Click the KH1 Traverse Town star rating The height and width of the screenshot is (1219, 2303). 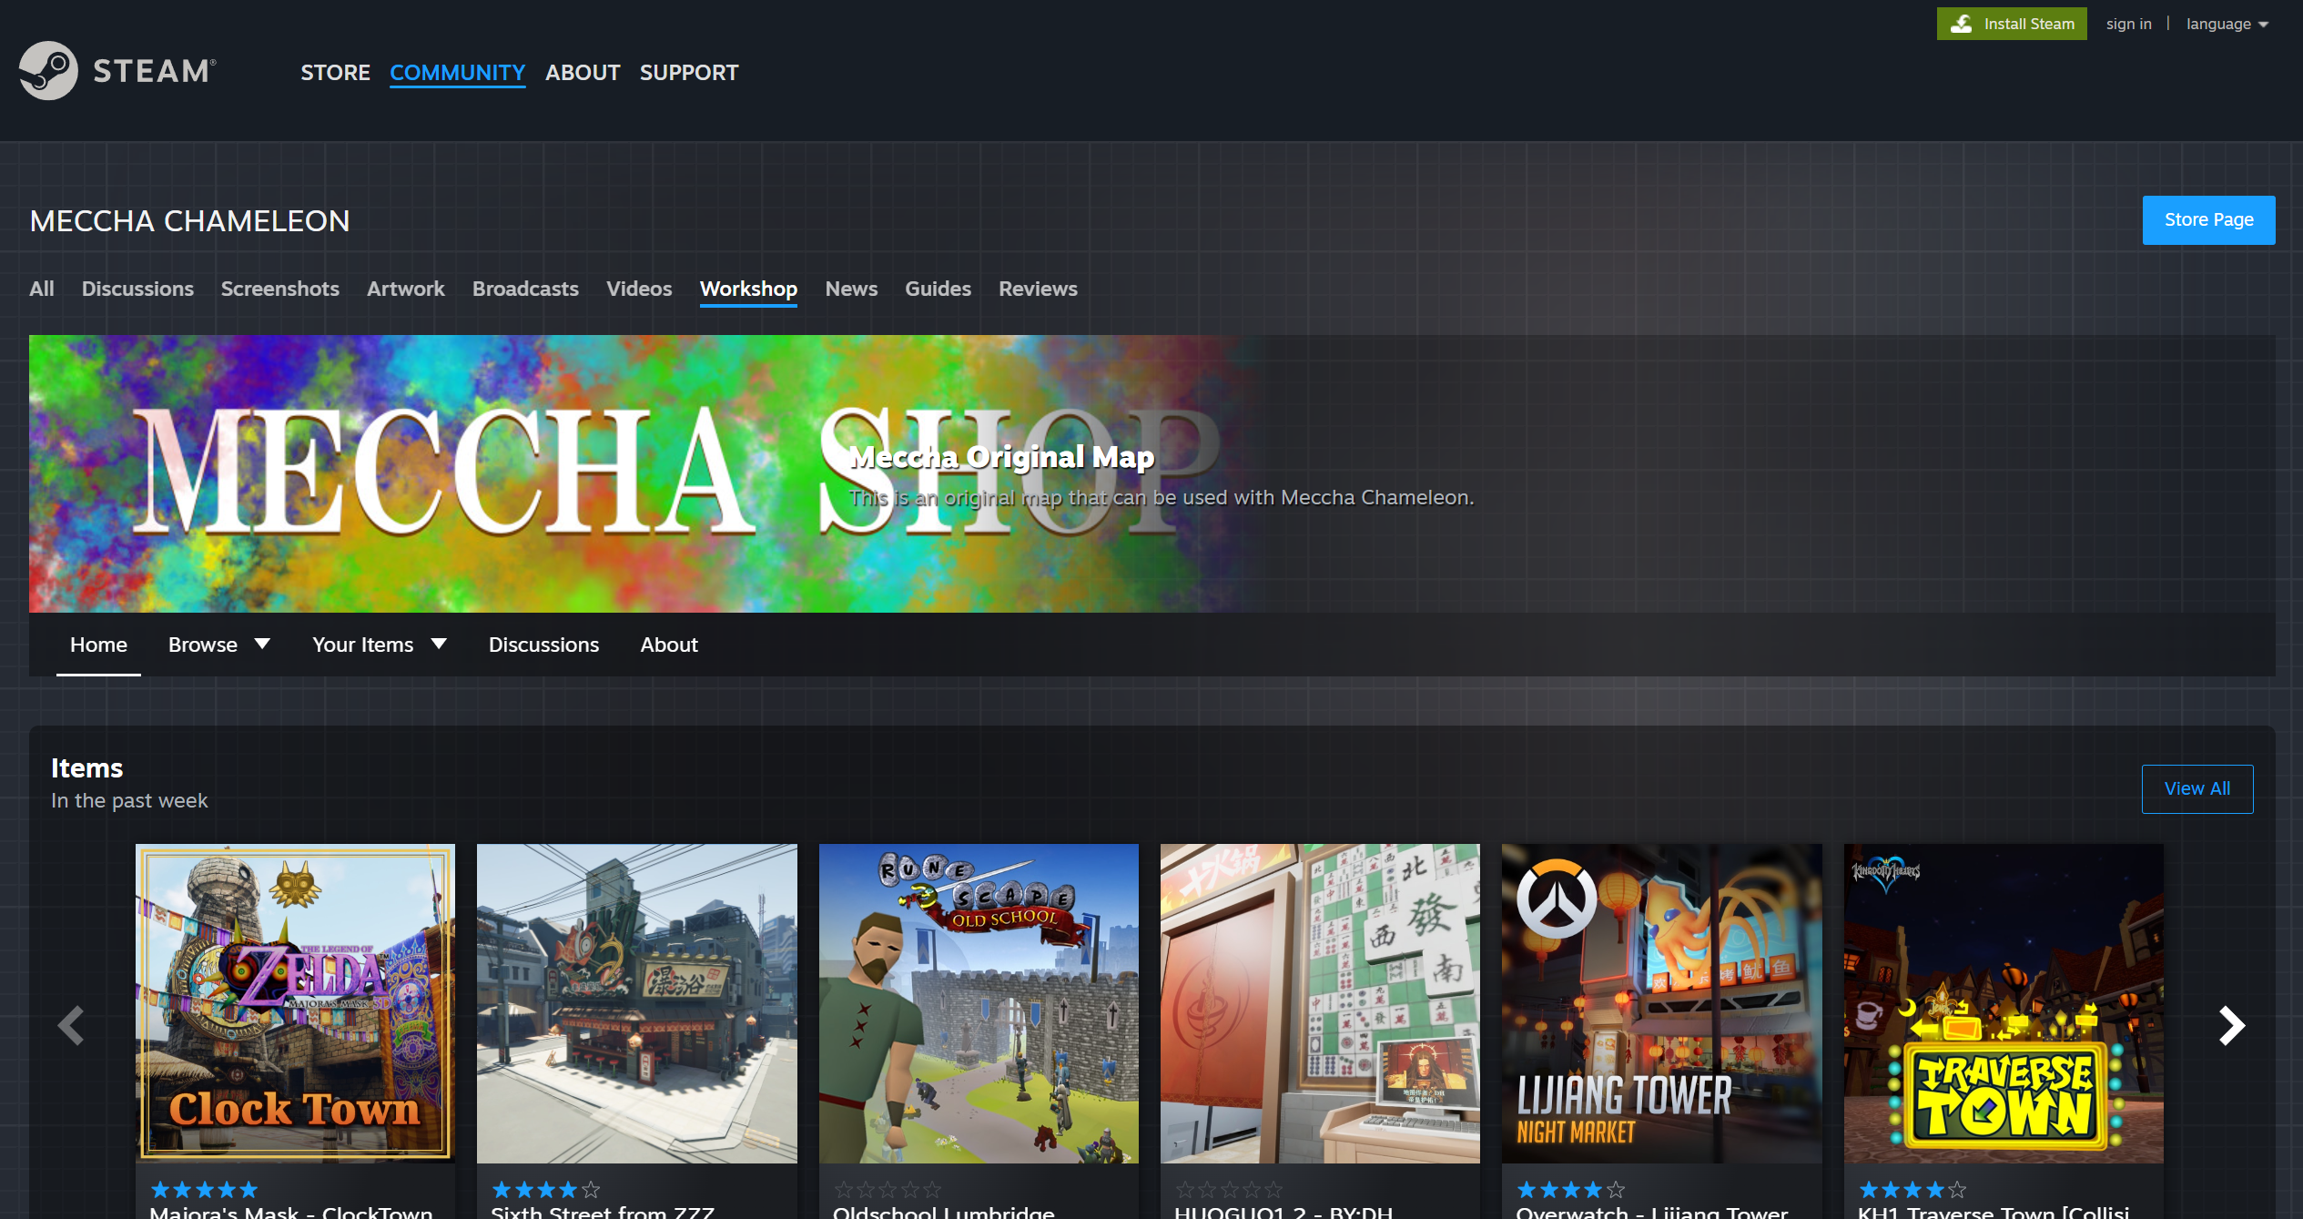(1912, 1189)
